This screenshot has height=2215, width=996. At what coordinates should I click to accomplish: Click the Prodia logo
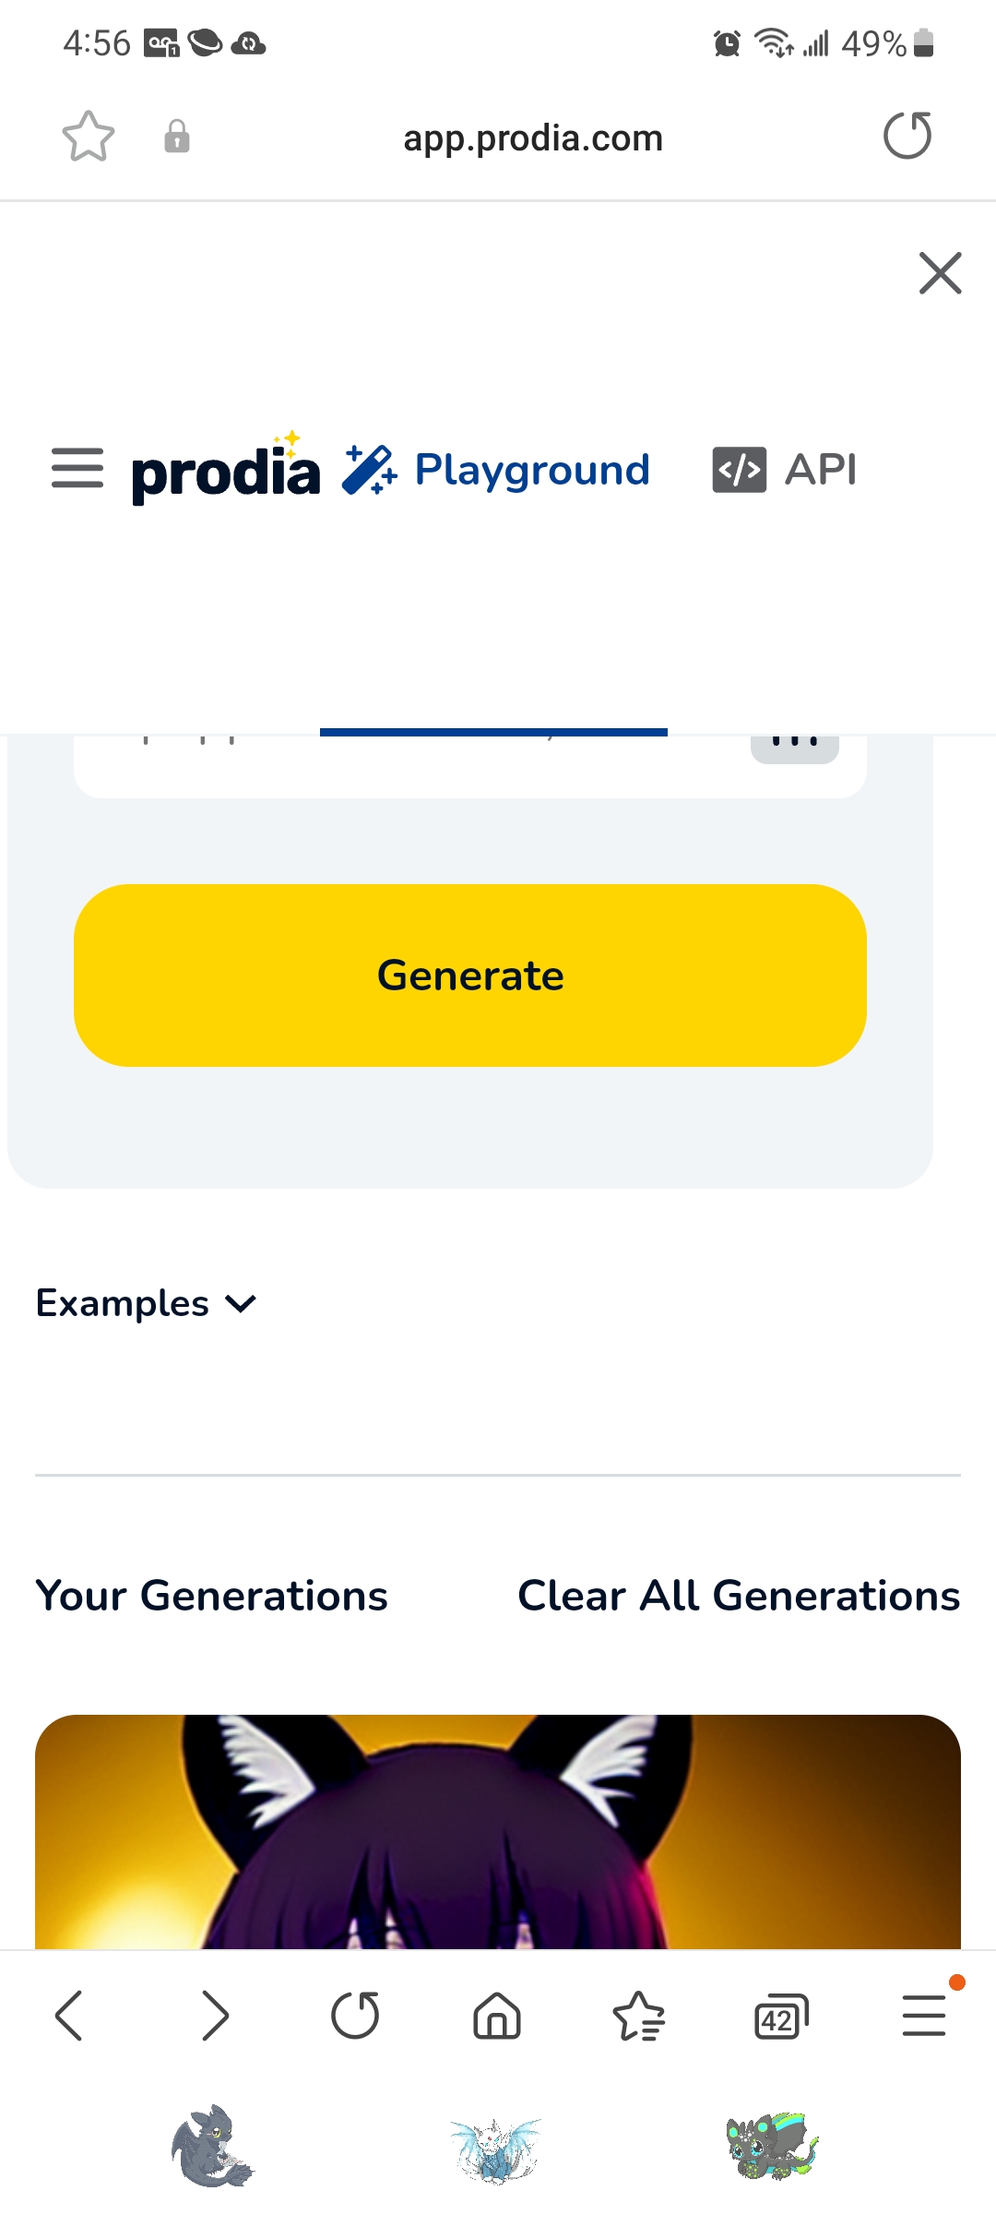[x=226, y=471]
